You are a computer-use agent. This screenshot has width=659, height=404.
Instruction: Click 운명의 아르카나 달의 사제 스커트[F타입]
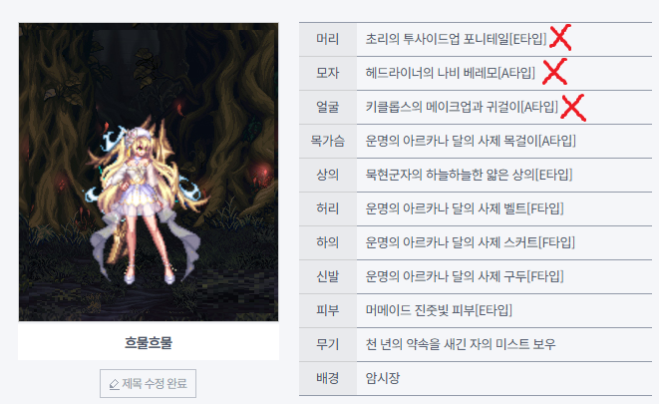470,242
